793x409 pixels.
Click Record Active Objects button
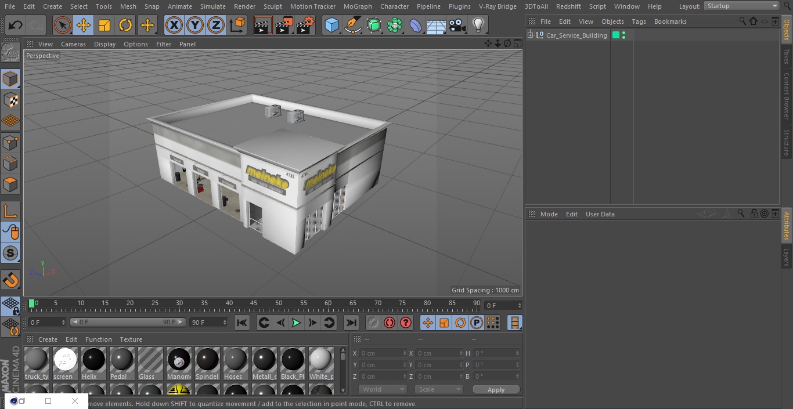(373, 323)
